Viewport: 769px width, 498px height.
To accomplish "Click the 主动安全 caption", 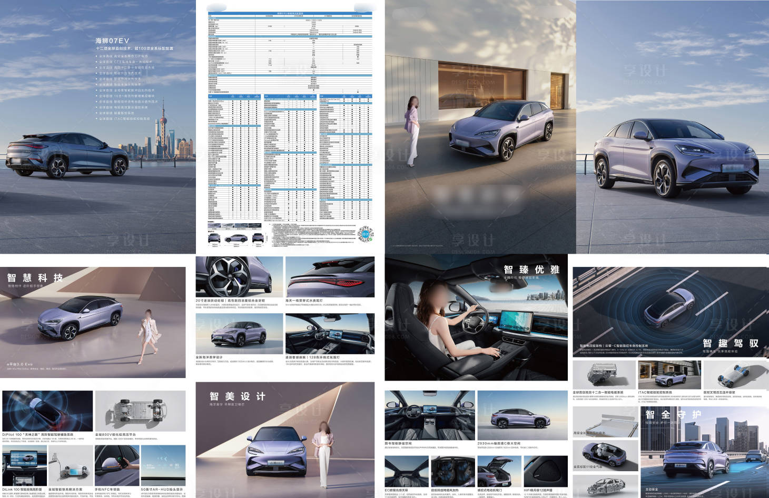I will coord(652,489).
